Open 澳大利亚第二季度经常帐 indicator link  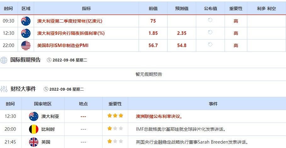70,21
